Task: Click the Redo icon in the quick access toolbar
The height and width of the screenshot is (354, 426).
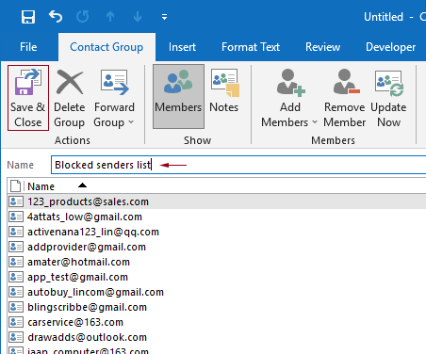Action: (83, 17)
